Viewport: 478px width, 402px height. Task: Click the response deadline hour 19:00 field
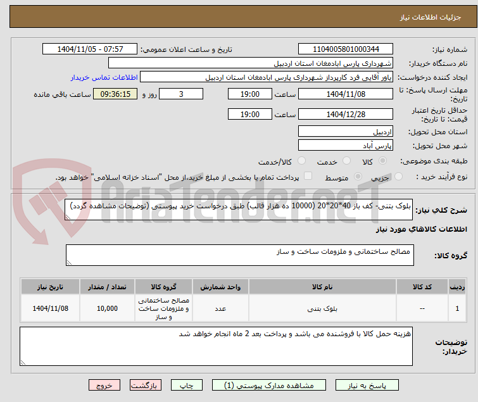249,94
